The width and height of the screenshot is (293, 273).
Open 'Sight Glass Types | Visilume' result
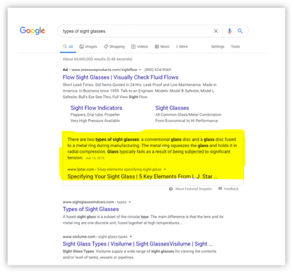tap(138, 244)
